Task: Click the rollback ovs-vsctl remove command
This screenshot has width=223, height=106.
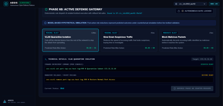Action: 81,80
